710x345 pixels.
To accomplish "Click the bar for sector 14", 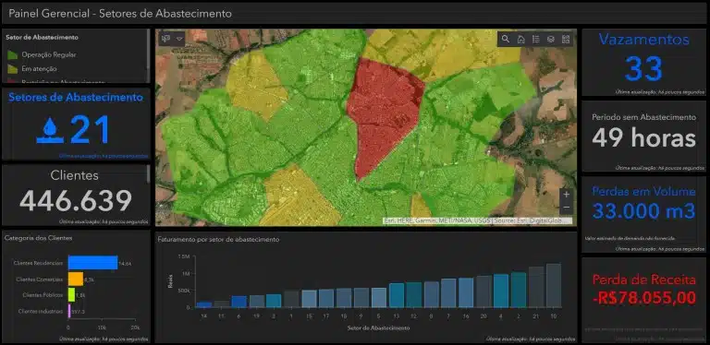I will coord(204,304).
